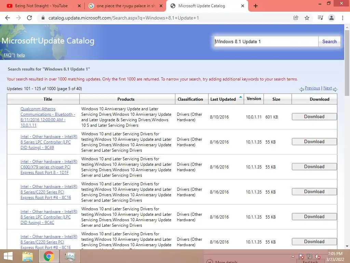Click the left arrow icon beside Previous
350x263 pixels.
pyautogui.click(x=302, y=89)
